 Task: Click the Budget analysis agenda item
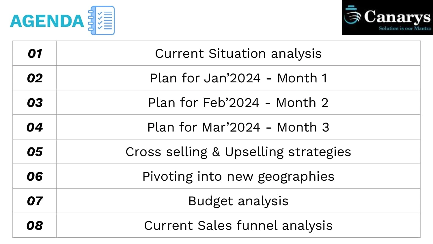pyautogui.click(x=238, y=201)
